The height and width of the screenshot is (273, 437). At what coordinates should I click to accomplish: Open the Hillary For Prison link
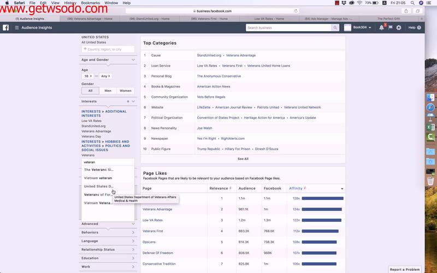click(x=238, y=149)
